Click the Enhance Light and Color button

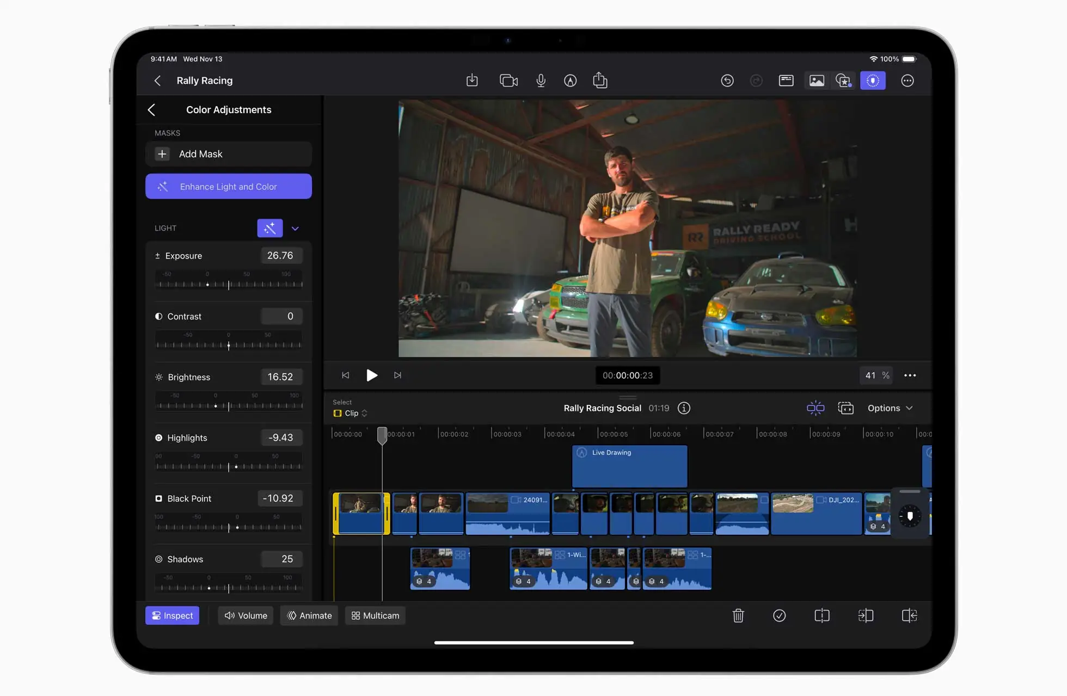[228, 186]
